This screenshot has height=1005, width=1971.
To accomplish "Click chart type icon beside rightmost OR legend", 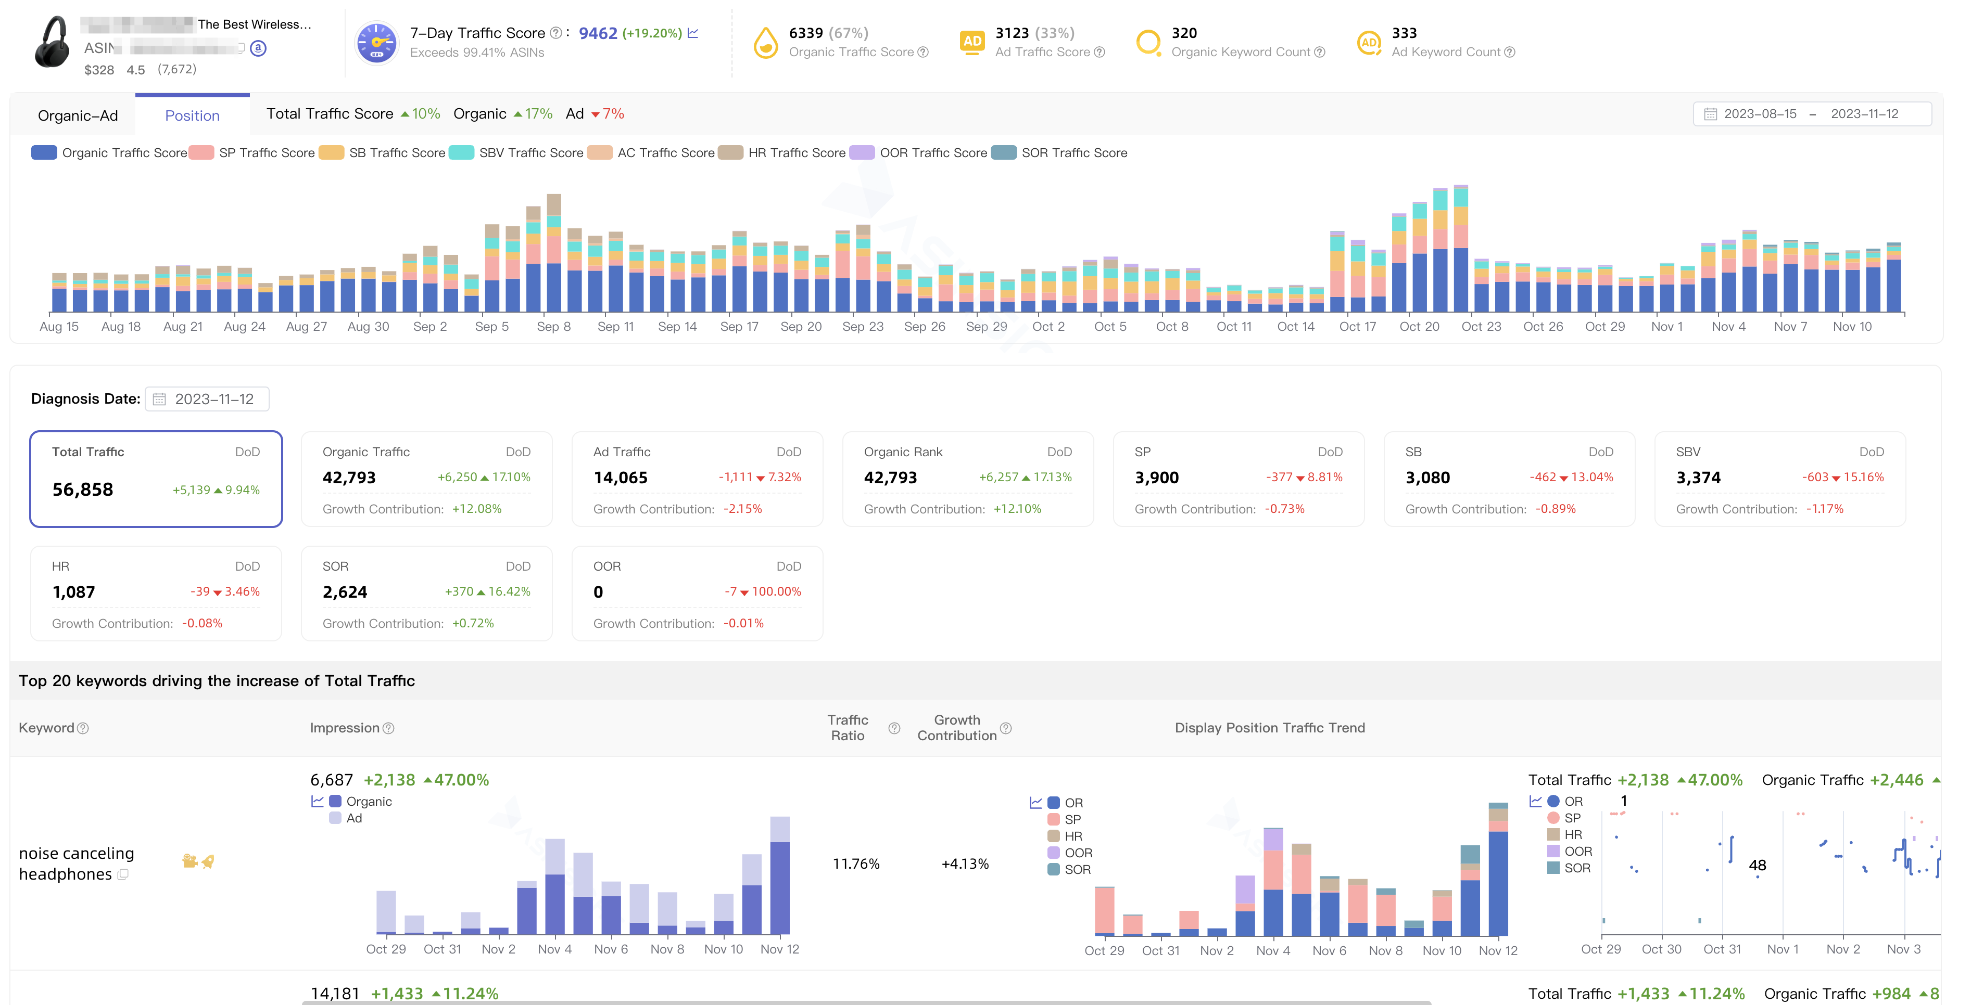I will click(1536, 801).
